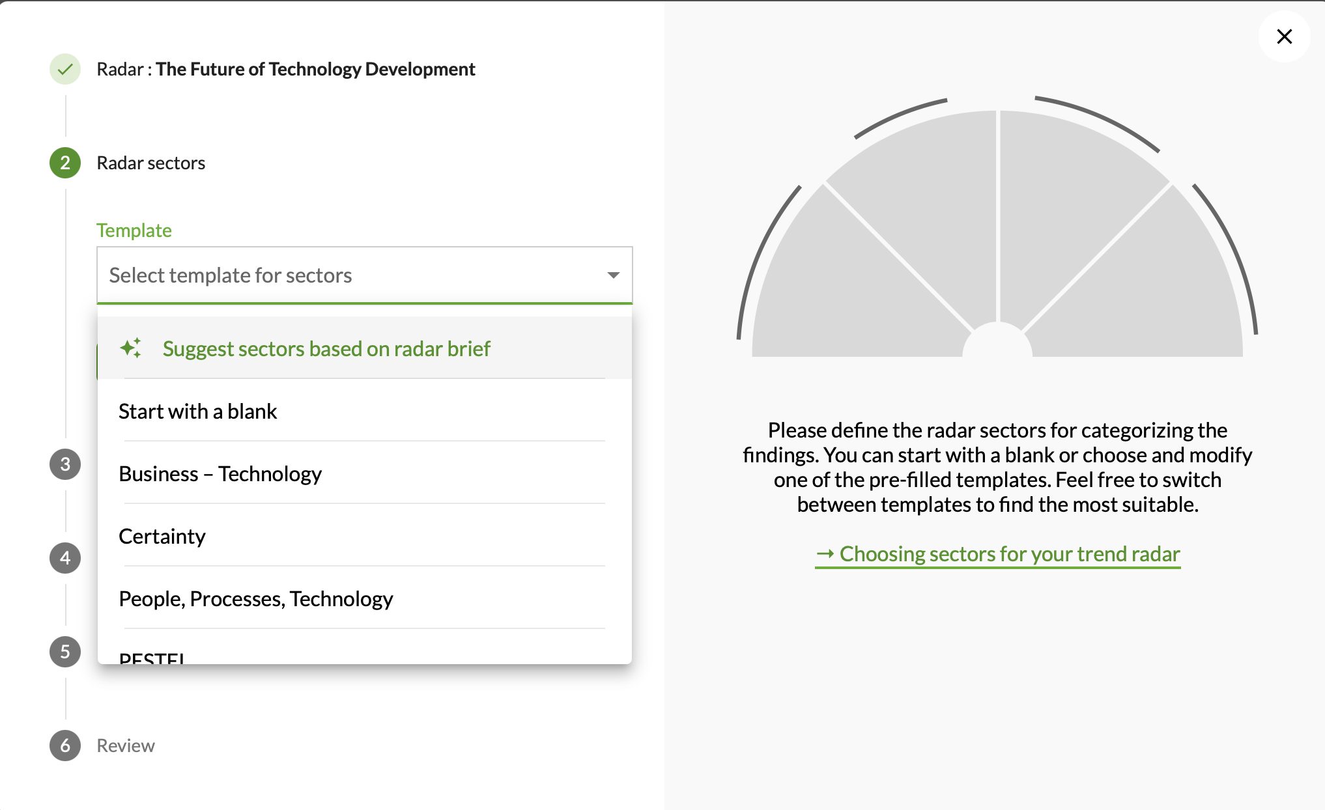
Task: Click the green checkmark step icon
Action: [65, 69]
